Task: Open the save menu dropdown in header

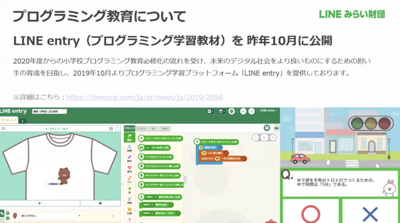Action: coord(221,111)
